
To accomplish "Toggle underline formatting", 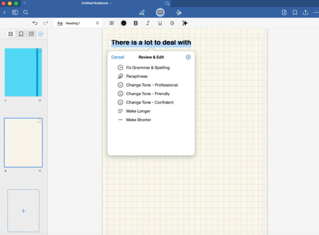I will (x=160, y=23).
